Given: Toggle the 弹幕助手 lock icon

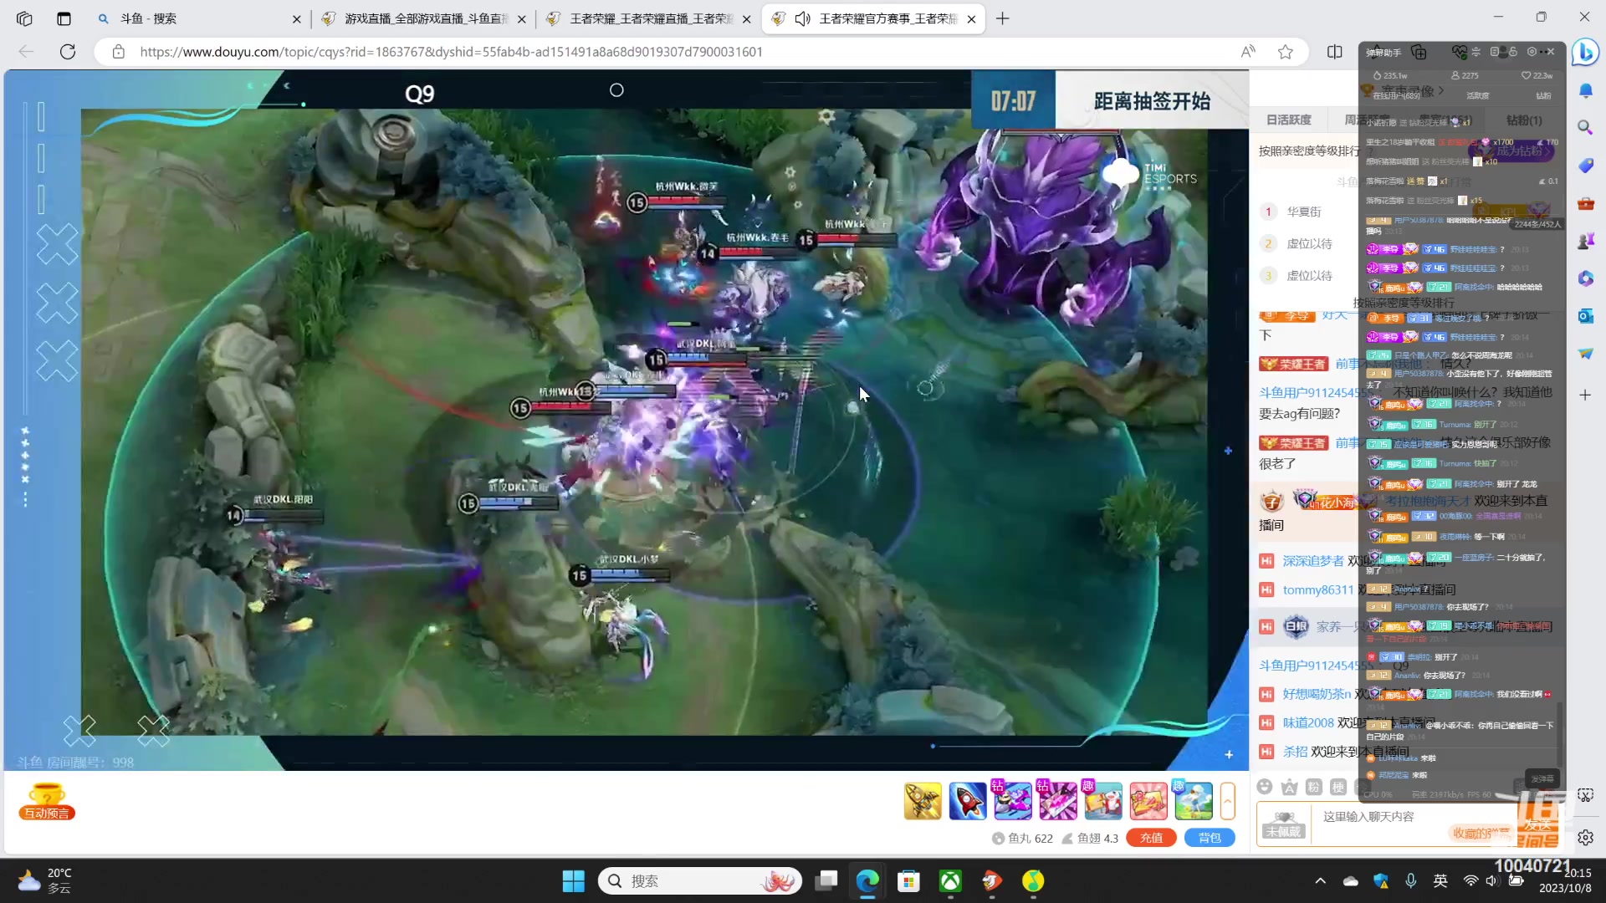Looking at the screenshot, I should [1512, 52].
